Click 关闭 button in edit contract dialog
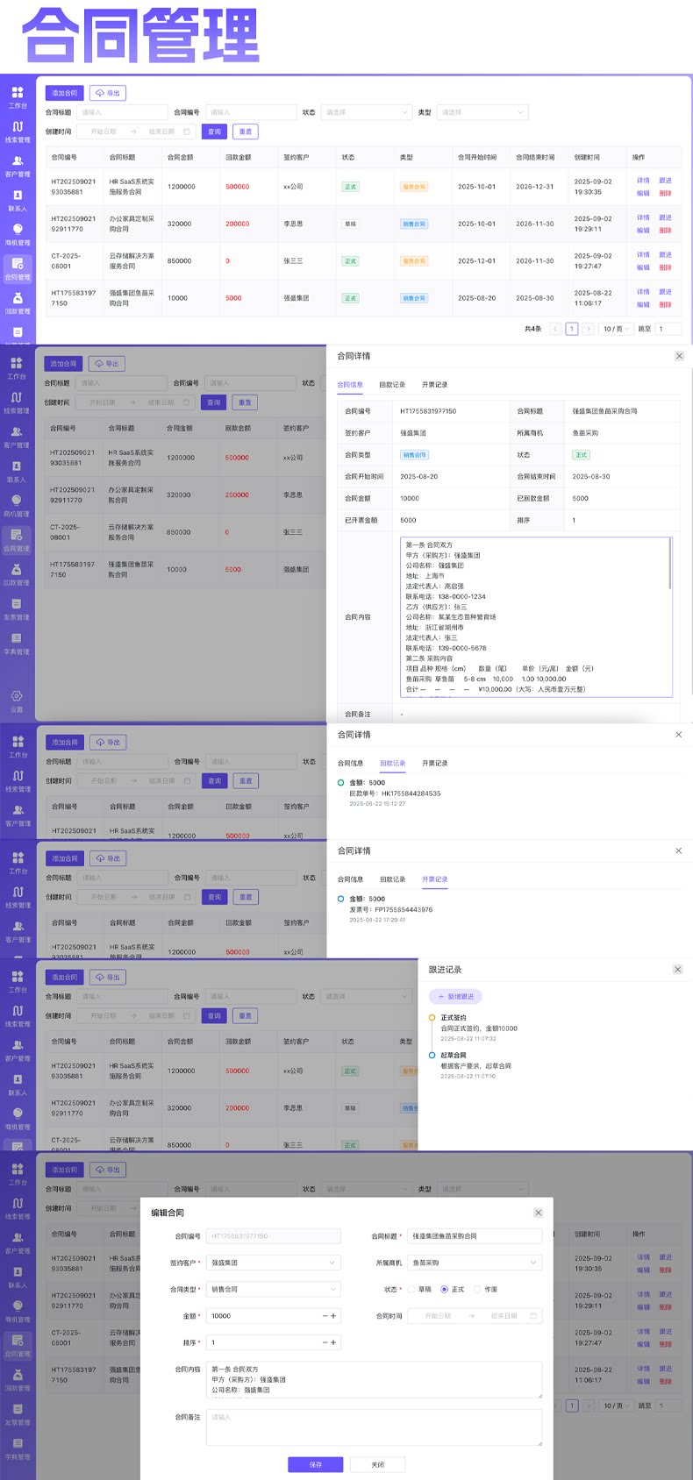 coord(377,1464)
